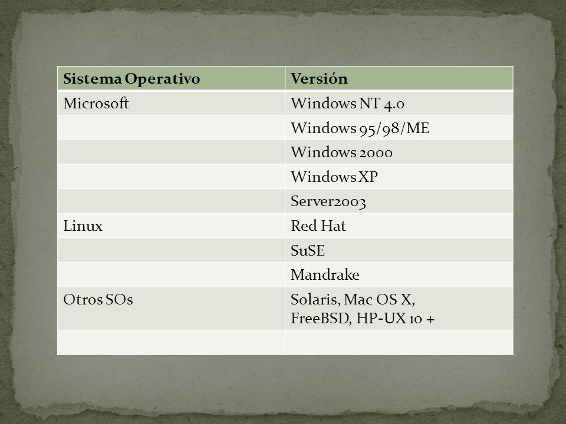Select the Otros SOs cell
566x424 pixels.
point(171,309)
